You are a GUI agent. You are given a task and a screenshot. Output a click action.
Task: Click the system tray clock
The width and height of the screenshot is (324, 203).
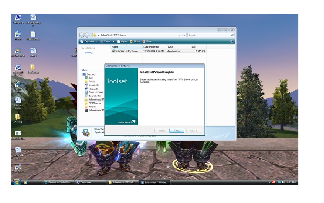pyautogui.click(x=291, y=182)
